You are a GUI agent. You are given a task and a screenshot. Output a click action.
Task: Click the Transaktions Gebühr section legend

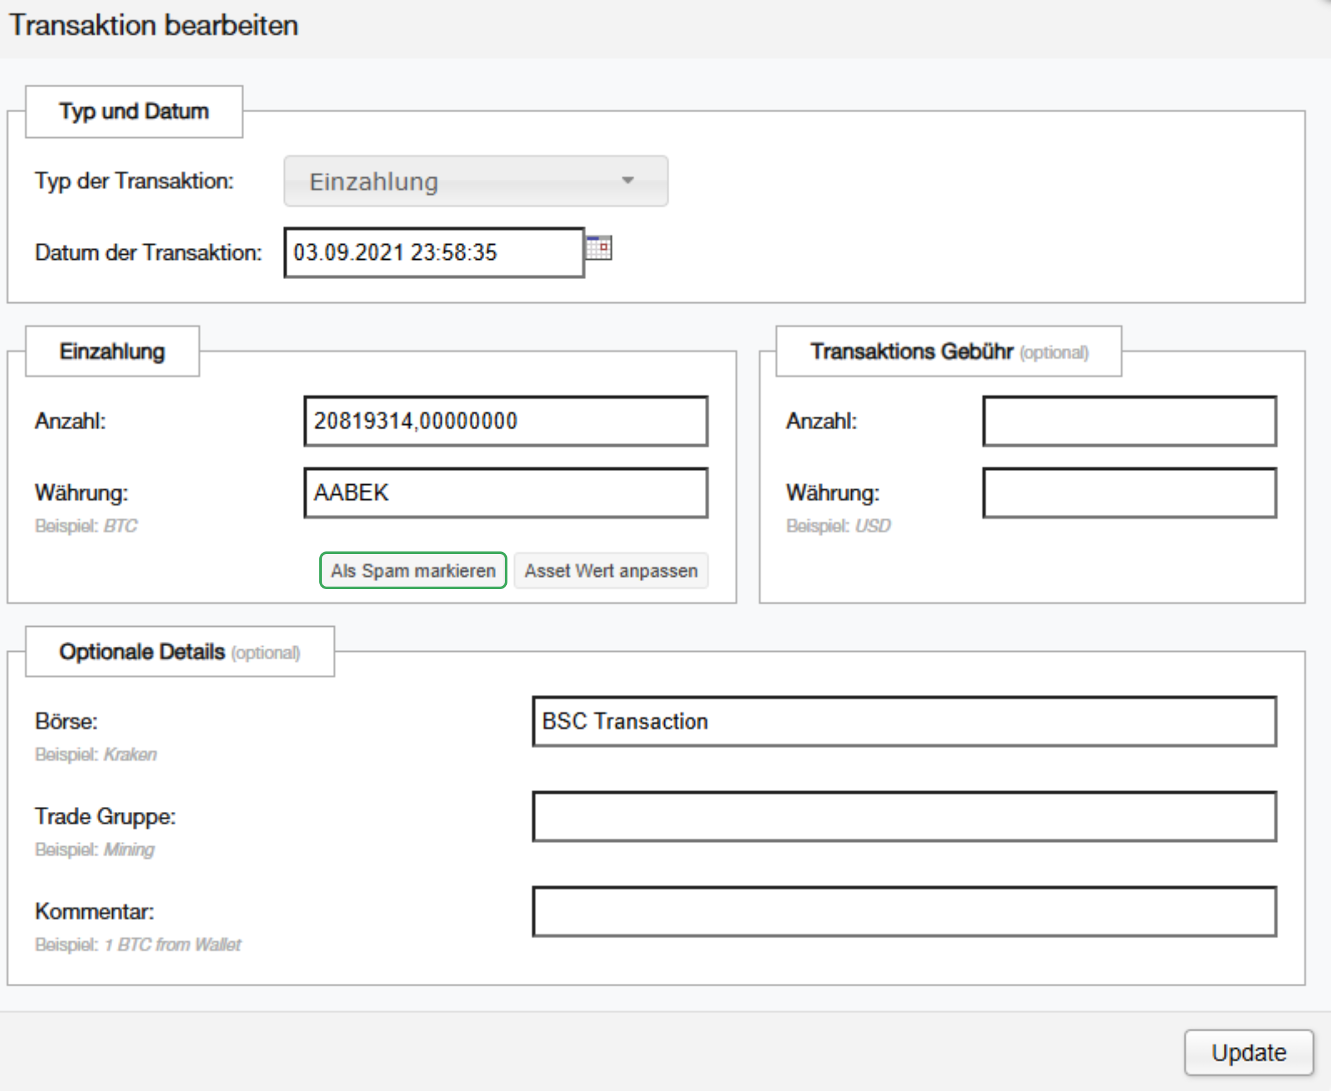(948, 351)
